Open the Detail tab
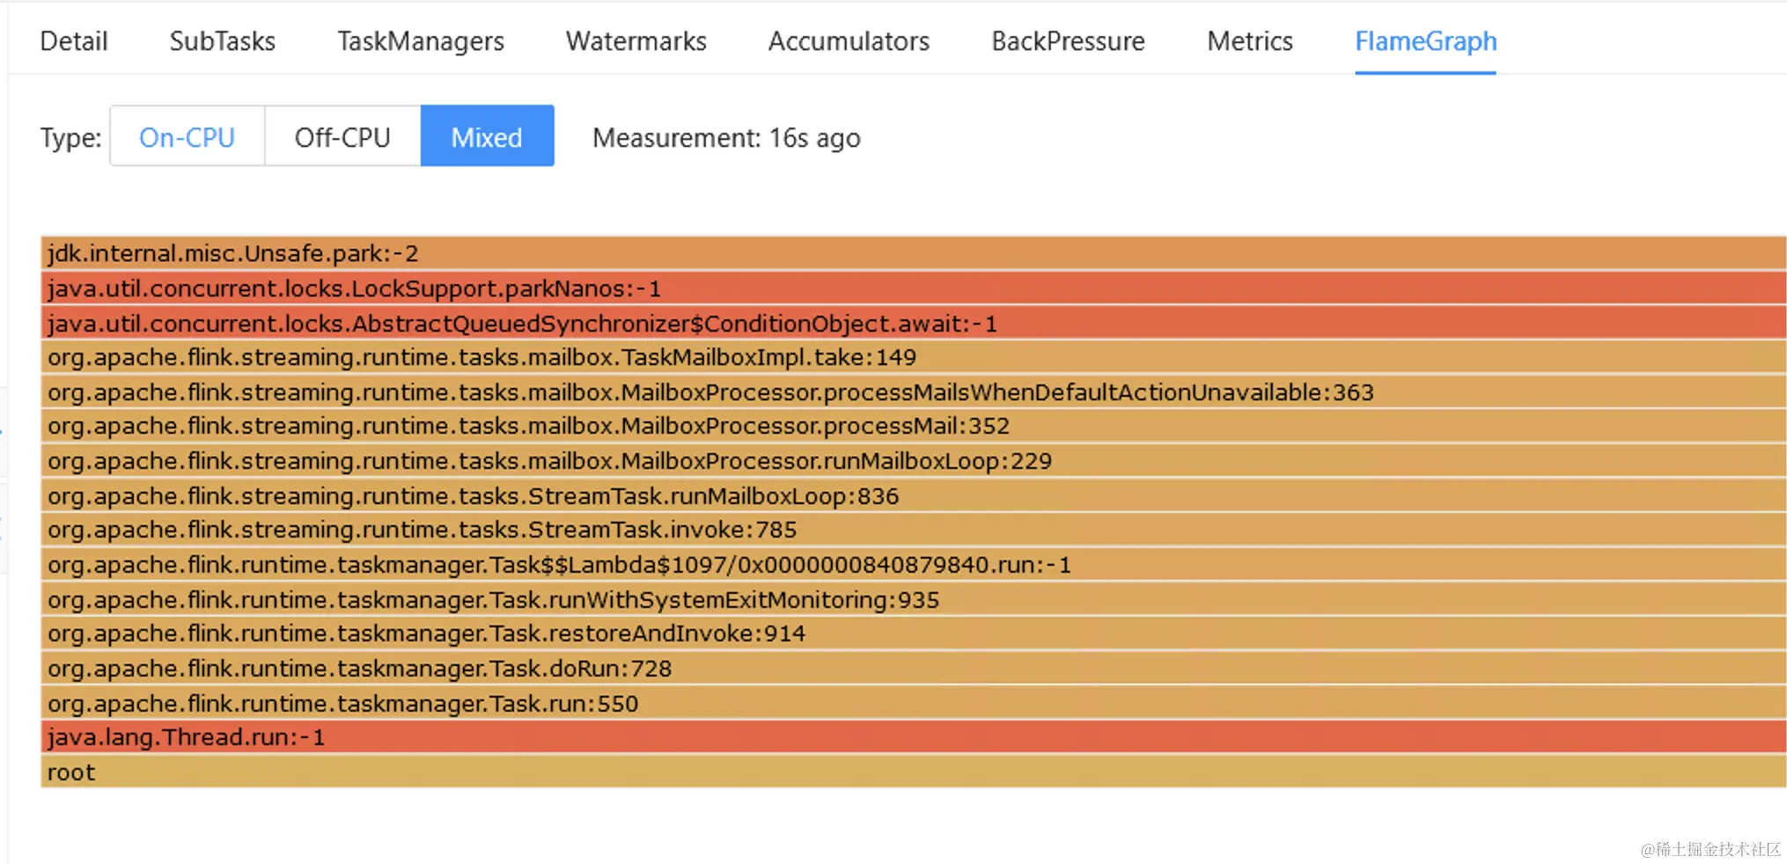1787x864 pixels. [x=74, y=41]
